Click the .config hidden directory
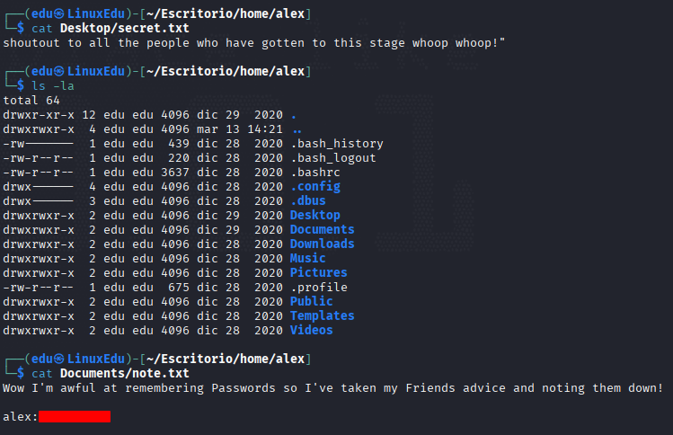This screenshot has height=435, width=673. point(315,186)
